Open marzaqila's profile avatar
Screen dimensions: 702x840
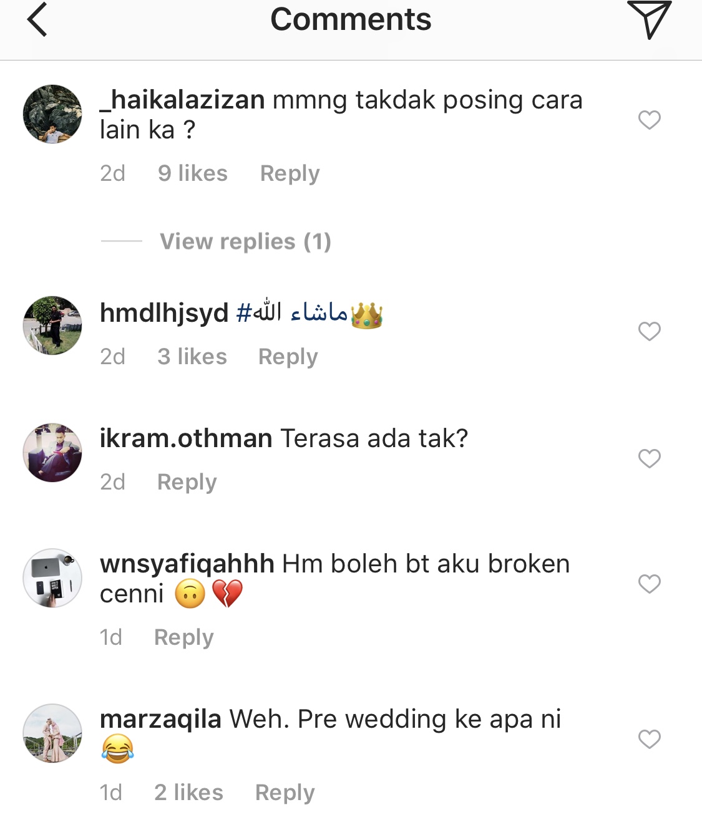click(52, 733)
